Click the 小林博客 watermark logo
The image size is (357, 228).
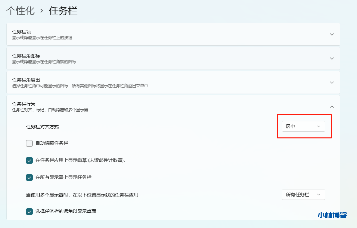point(332,215)
